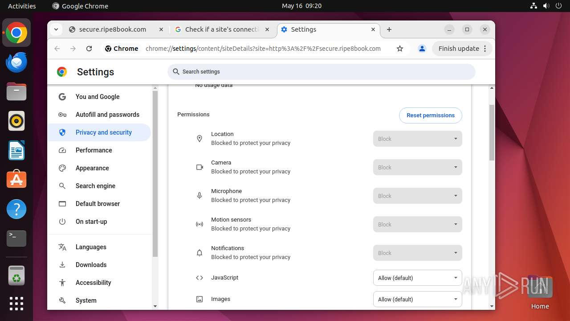
Task: Focus the Search settings field
Action: point(321,72)
